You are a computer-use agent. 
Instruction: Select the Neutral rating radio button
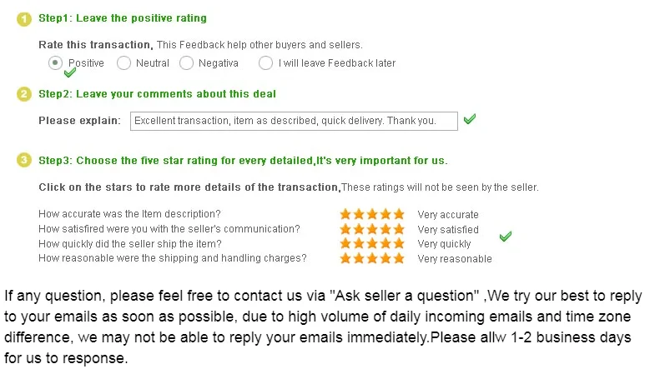[123, 62]
